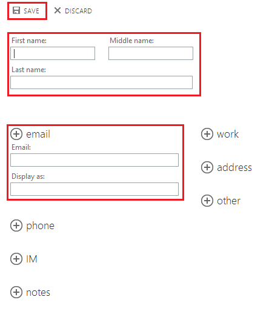Screen dimensions: 272x314
Task: Click the plus icon beside other
Action: coord(207,201)
